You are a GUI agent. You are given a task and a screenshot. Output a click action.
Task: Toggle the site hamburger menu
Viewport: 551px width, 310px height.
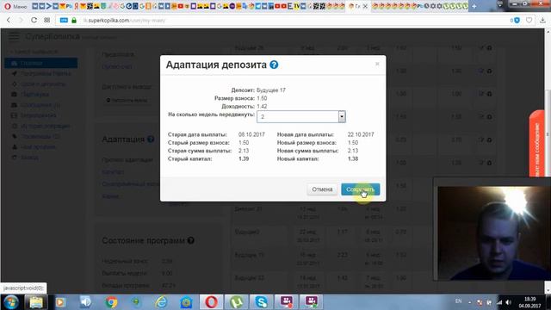tap(14, 36)
